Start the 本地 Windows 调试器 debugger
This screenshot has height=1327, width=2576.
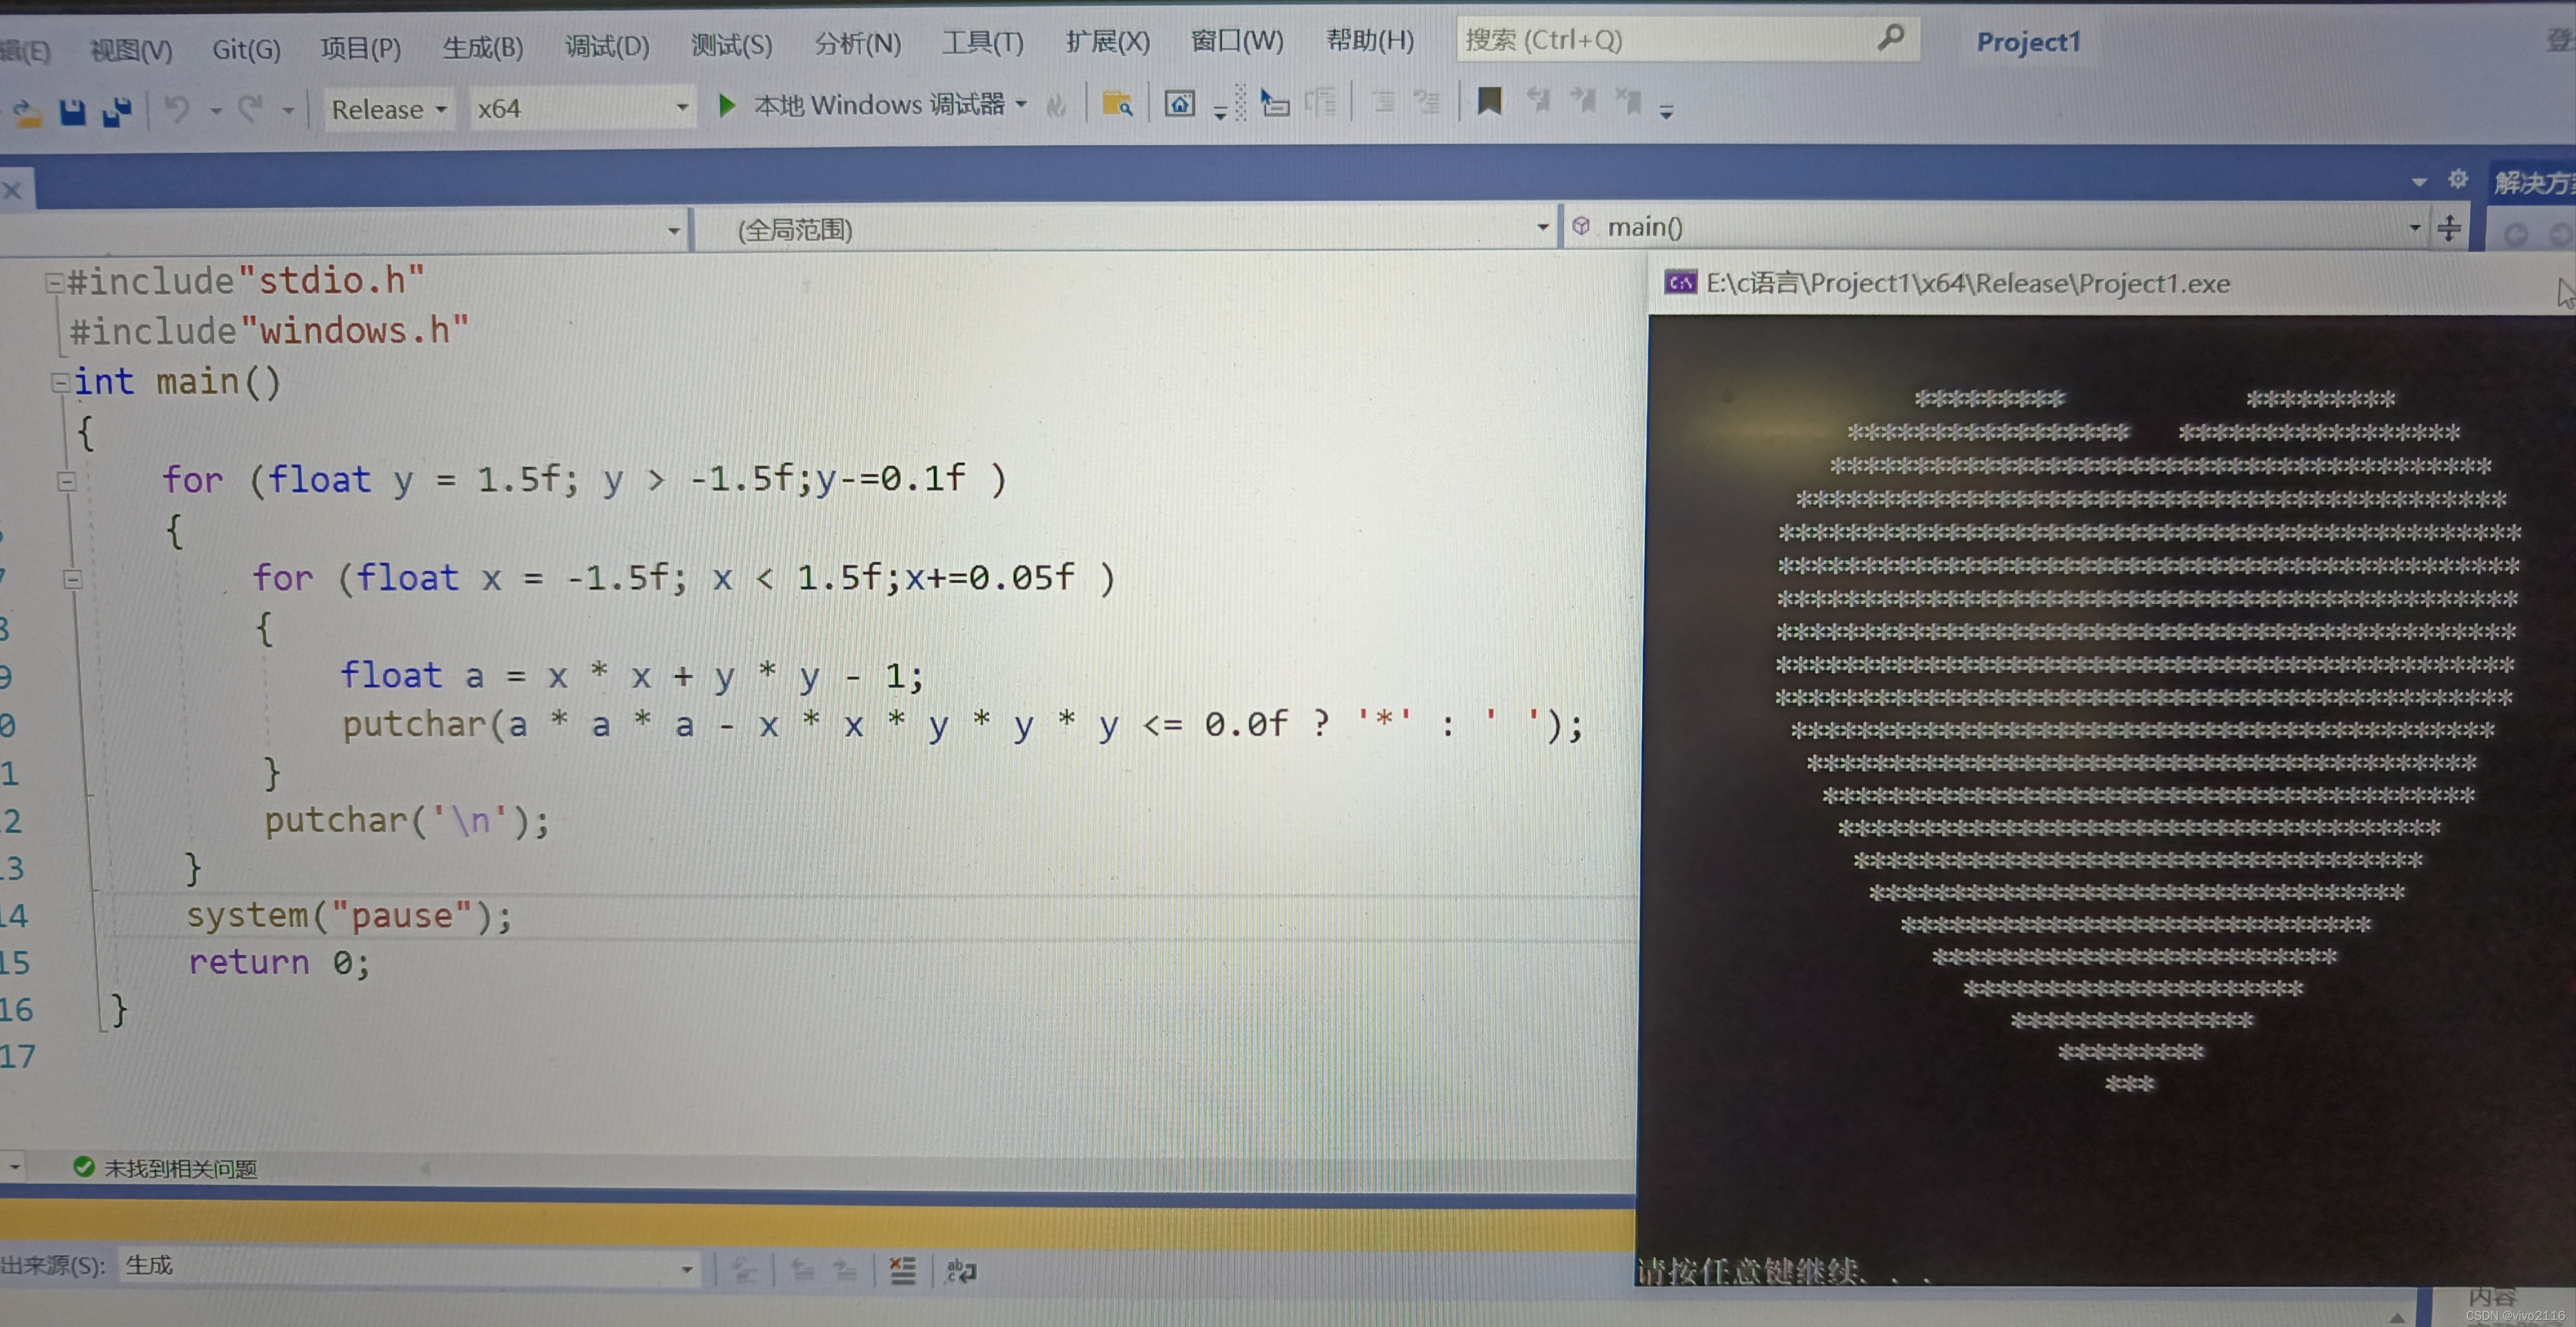click(728, 105)
